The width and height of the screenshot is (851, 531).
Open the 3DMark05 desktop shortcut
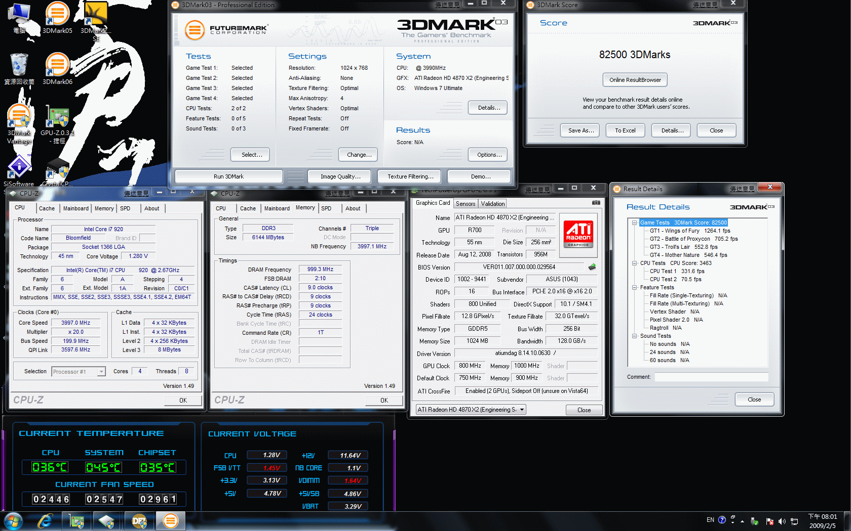click(x=57, y=18)
